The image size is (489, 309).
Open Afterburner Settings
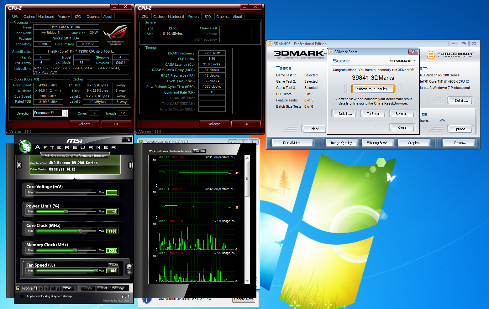coord(118,288)
